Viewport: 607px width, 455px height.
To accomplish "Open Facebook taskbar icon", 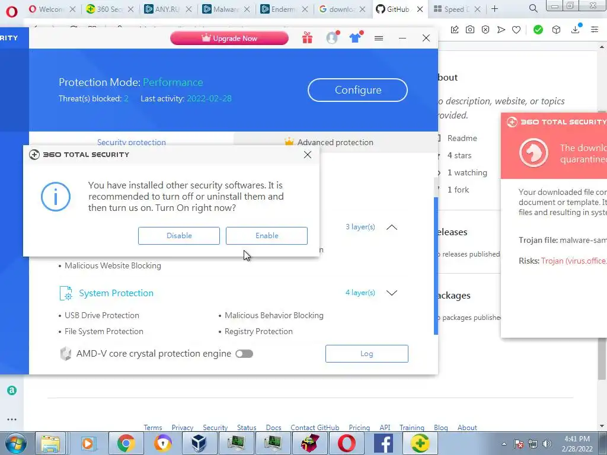I will (x=384, y=443).
